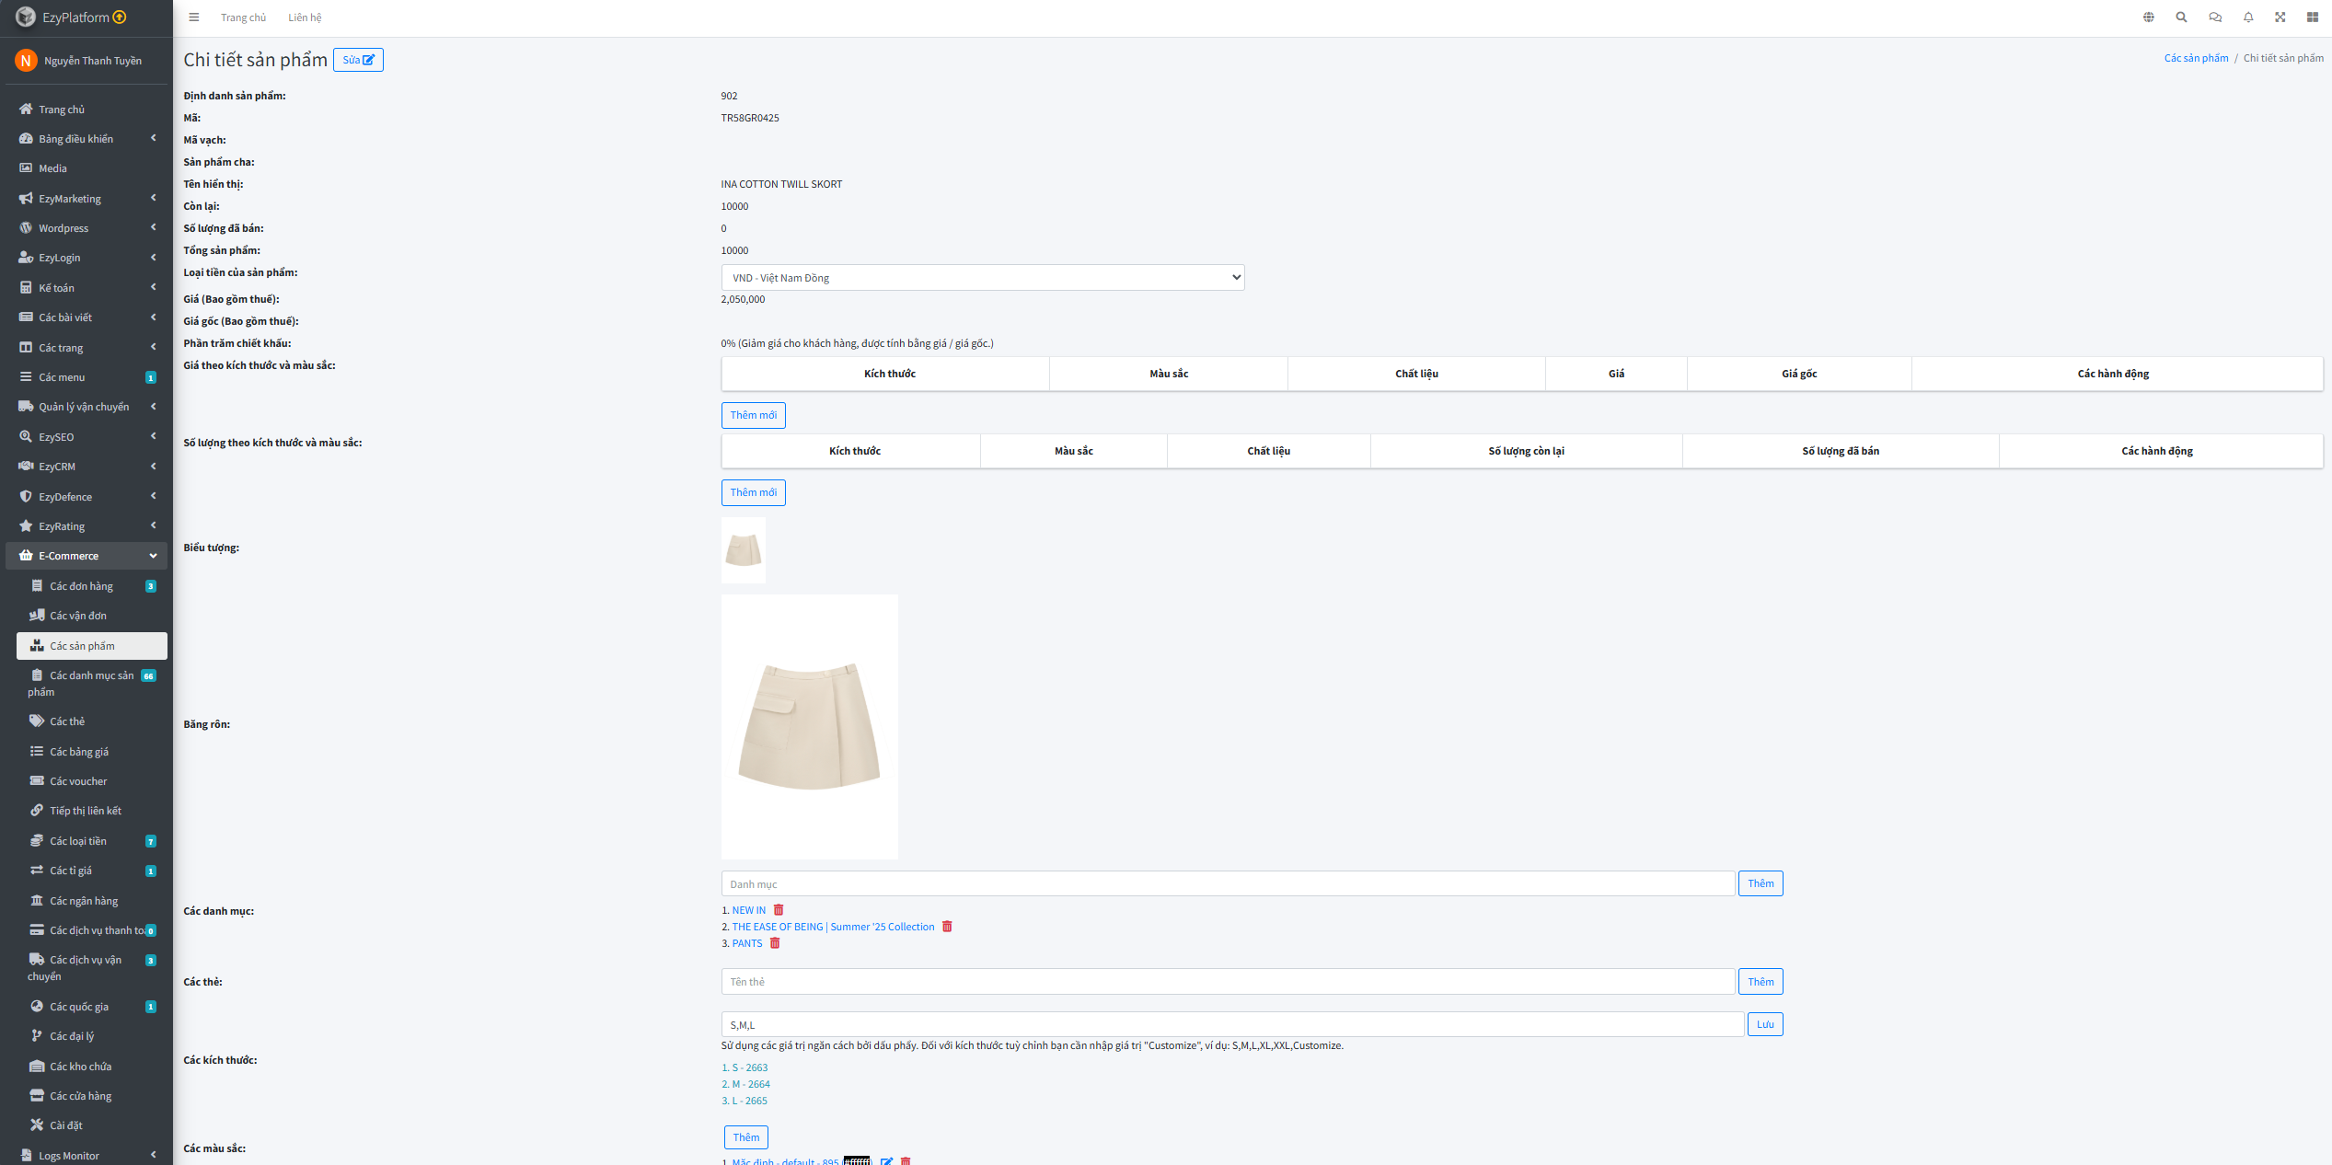Click the Lưu button for sizes
This screenshot has height=1165, width=2332.
click(1764, 1024)
